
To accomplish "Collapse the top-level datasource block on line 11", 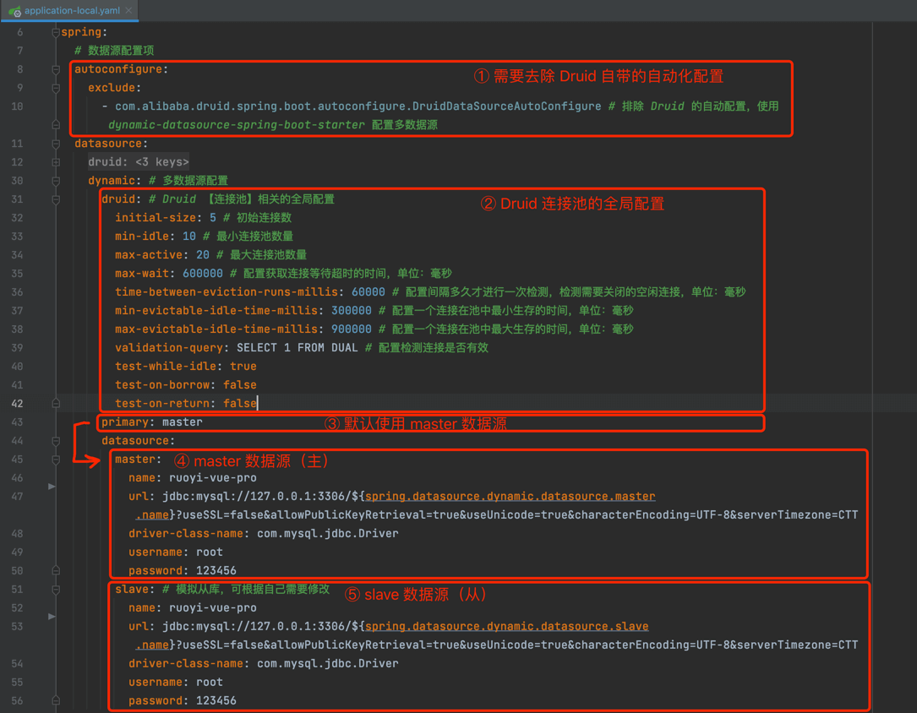I will pos(56,144).
